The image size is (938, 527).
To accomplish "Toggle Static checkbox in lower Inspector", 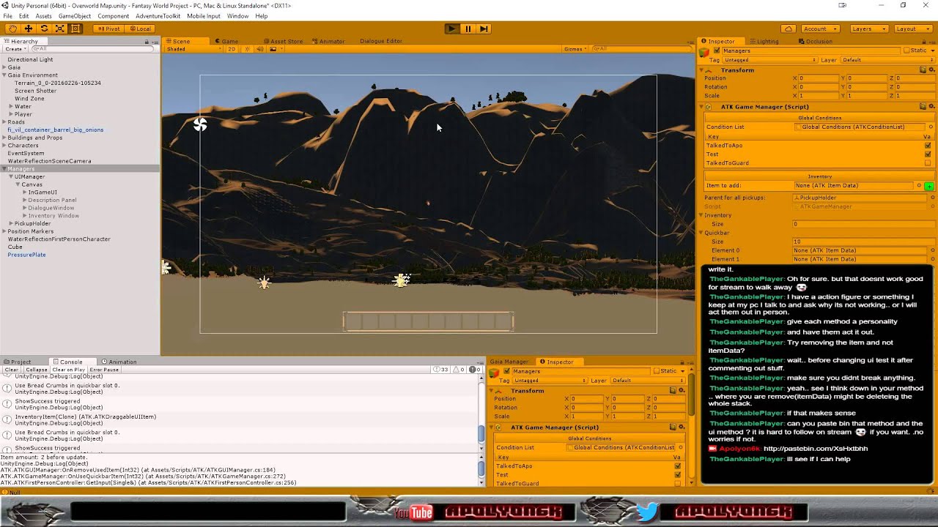I will pos(657,371).
